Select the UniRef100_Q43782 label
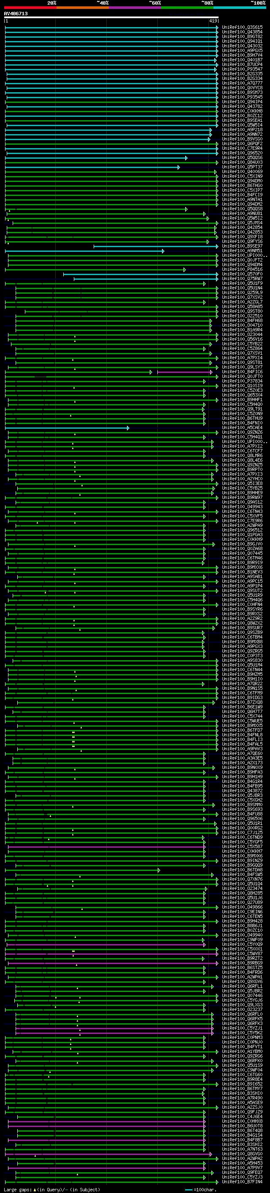This screenshot has width=270, height=1193. (x=242, y=107)
